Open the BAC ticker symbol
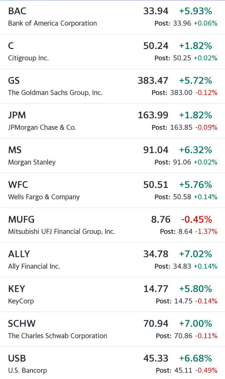225x379 pixels. 17,11
